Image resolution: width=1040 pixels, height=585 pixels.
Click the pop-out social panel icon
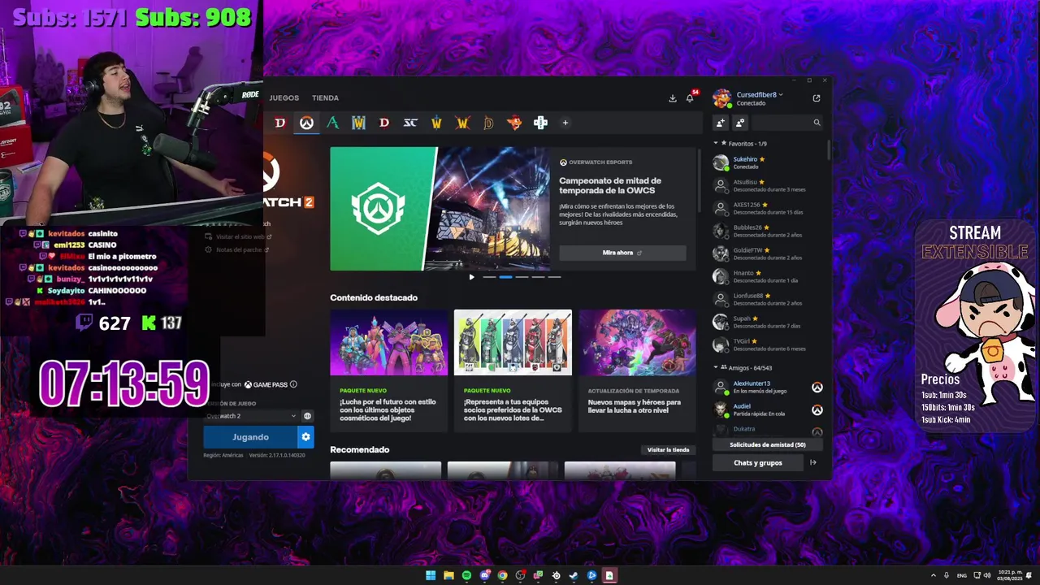click(817, 98)
